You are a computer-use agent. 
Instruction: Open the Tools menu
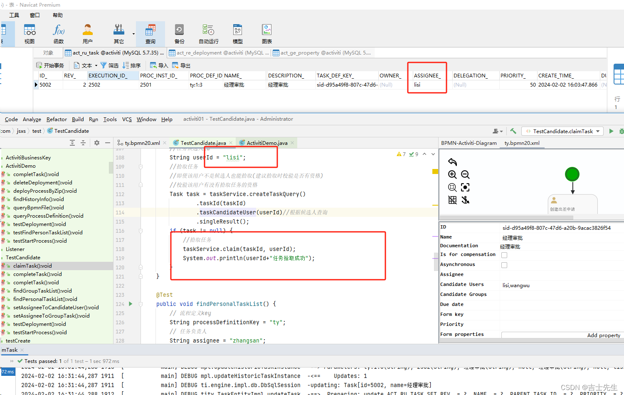110,119
